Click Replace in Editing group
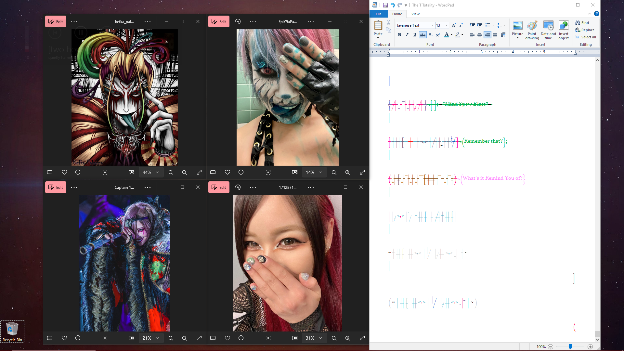The width and height of the screenshot is (624, 351). coord(585,30)
